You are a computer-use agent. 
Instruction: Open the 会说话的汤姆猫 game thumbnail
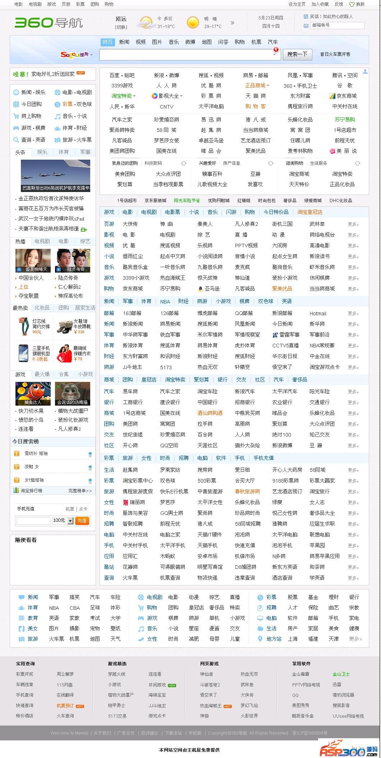point(73,393)
